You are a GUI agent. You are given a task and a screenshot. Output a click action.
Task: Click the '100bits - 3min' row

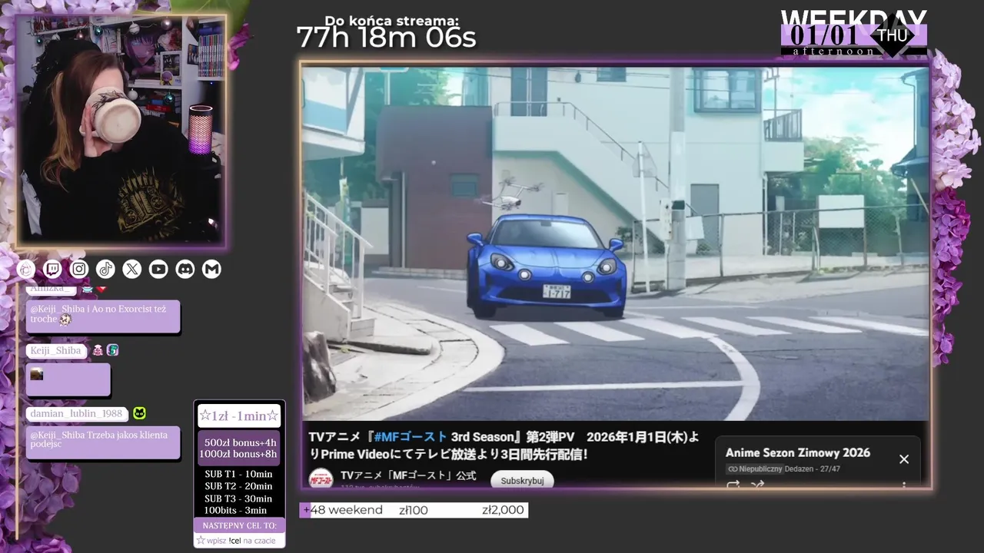[x=235, y=510]
